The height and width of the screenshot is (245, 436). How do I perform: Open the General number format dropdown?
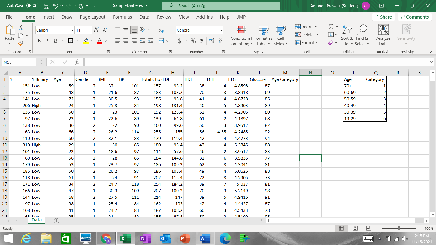[221, 30]
